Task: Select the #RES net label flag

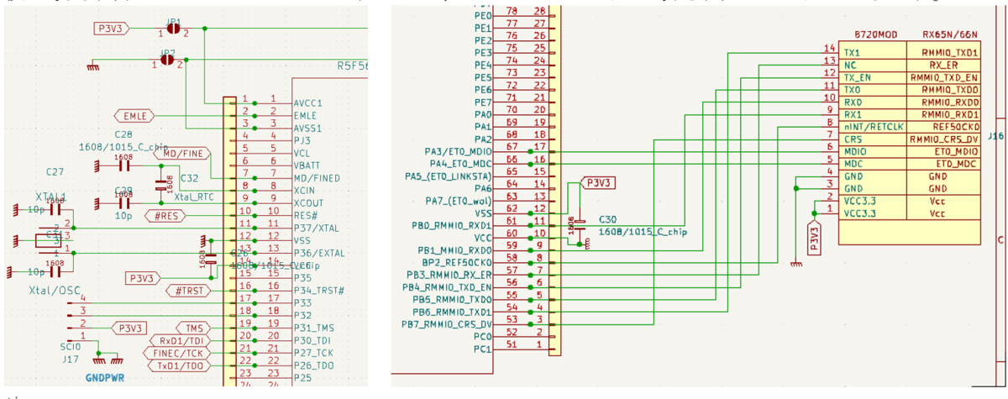Action: click(x=165, y=216)
